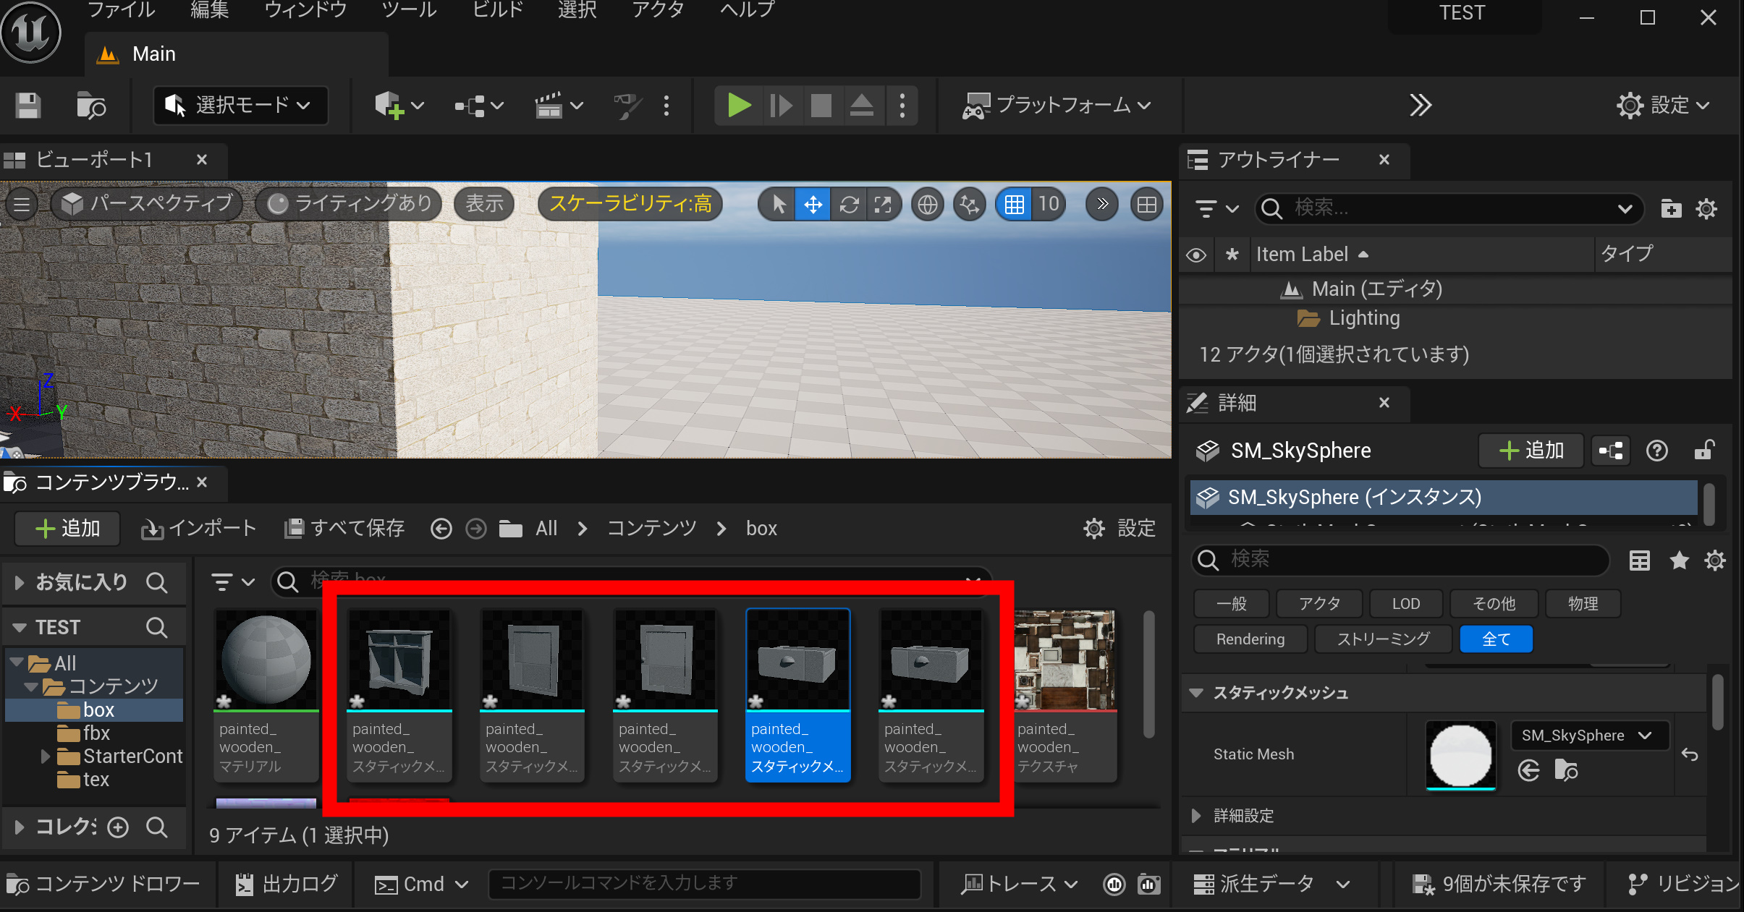Switch to the アウトライナー tab
The image size is (1744, 912).
tap(1278, 160)
